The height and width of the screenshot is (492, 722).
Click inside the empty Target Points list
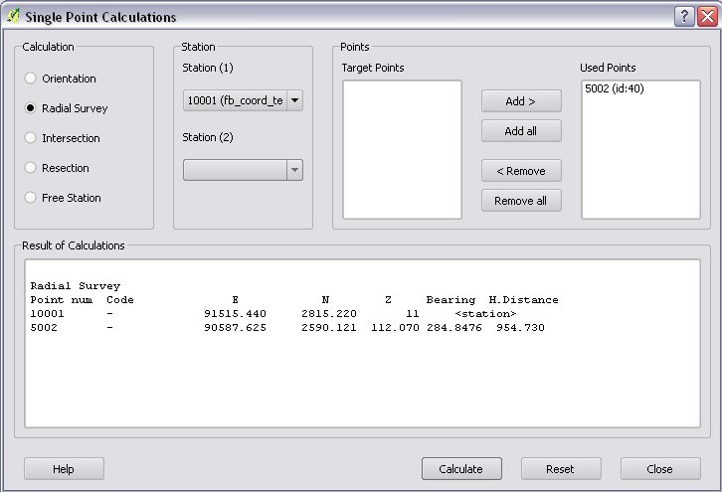point(402,149)
